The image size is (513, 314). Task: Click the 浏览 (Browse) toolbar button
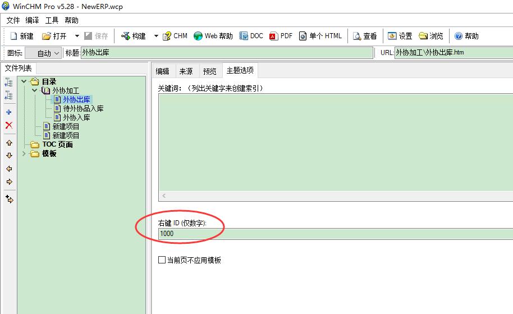point(431,36)
